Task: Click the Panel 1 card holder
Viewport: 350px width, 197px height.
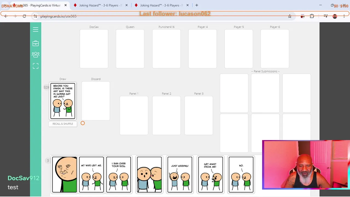Action: (x=134, y=115)
